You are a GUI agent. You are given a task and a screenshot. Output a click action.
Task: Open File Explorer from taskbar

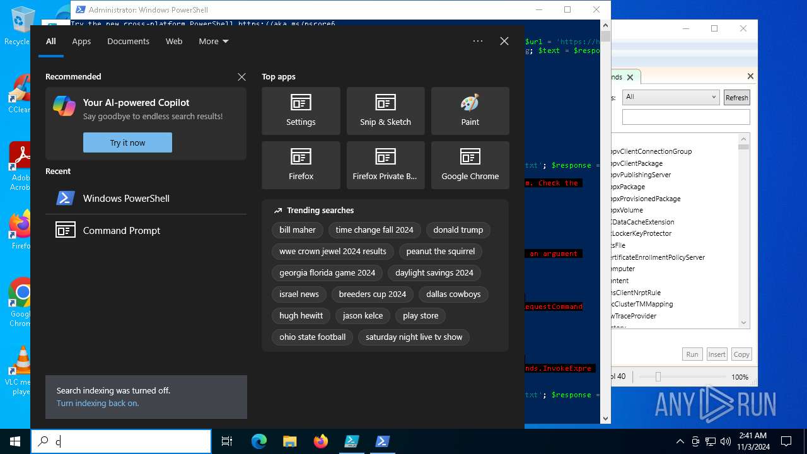(x=289, y=441)
